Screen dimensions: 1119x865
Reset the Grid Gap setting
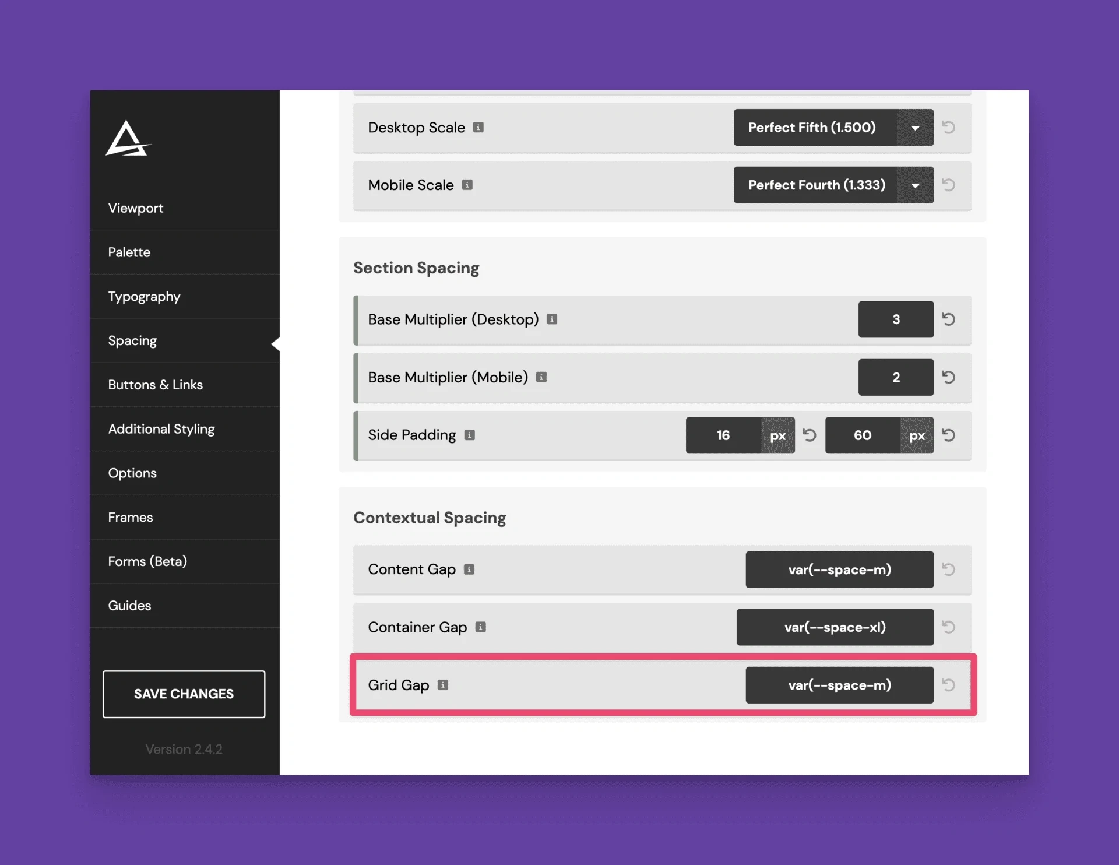(x=948, y=685)
